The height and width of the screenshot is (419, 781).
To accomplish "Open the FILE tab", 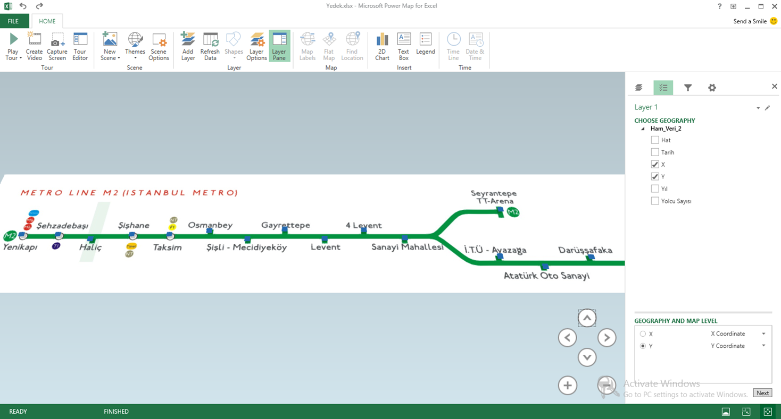I will tap(13, 21).
